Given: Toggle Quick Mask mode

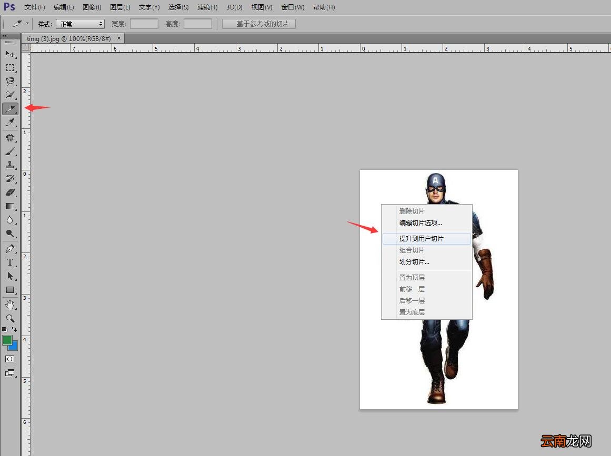Looking at the screenshot, I should coord(10,359).
